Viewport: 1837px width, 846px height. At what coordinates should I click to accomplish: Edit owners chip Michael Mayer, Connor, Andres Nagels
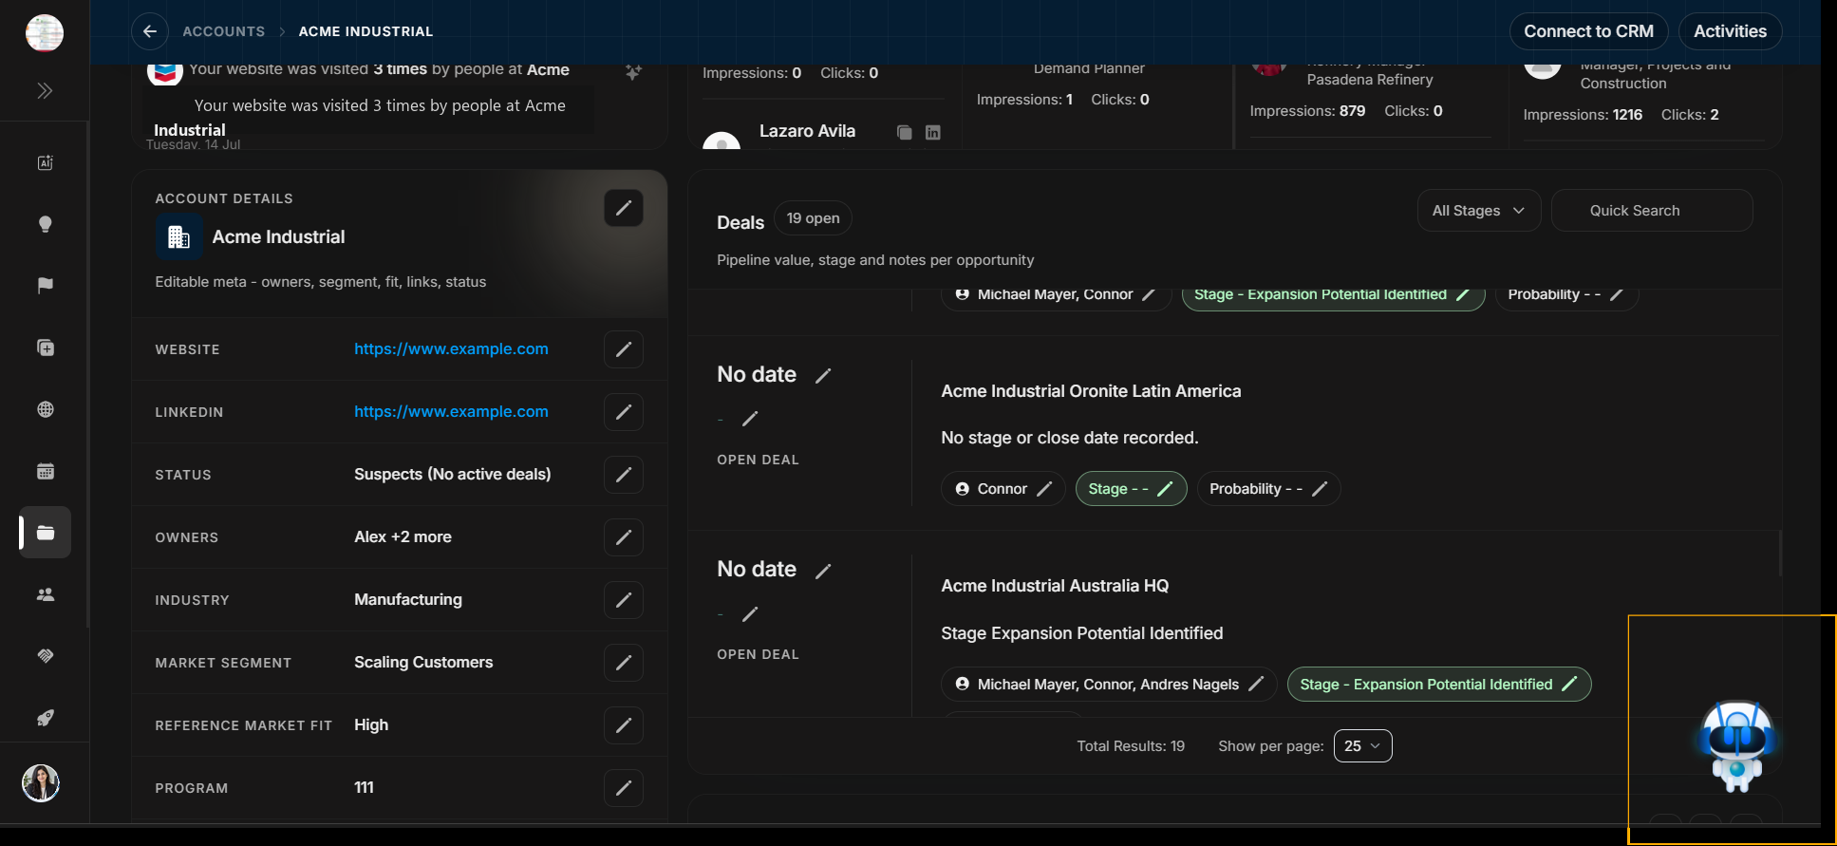pos(1109,685)
